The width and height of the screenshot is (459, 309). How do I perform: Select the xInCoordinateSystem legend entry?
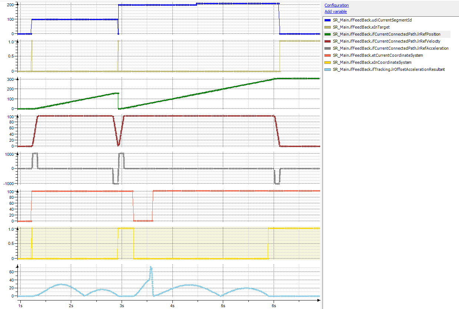372,62
